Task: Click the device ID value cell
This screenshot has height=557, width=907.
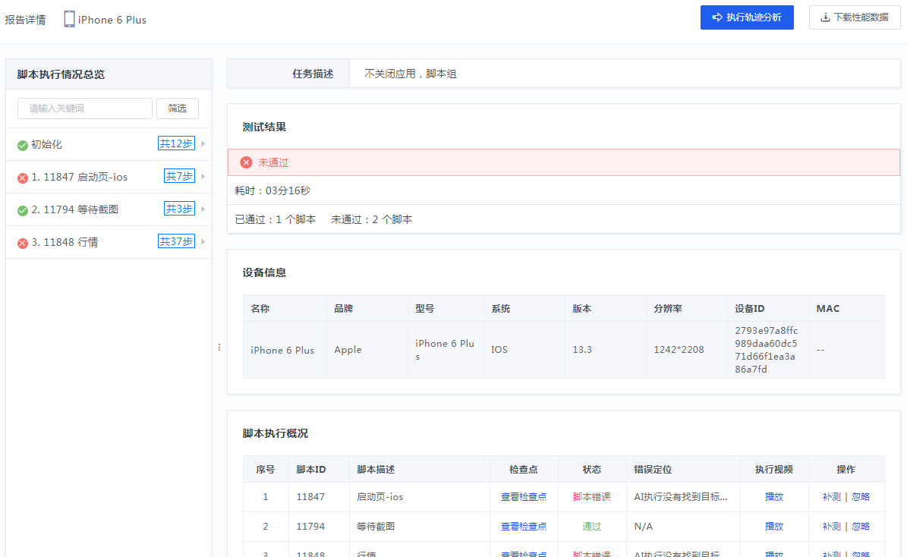Action: pyautogui.click(x=767, y=349)
